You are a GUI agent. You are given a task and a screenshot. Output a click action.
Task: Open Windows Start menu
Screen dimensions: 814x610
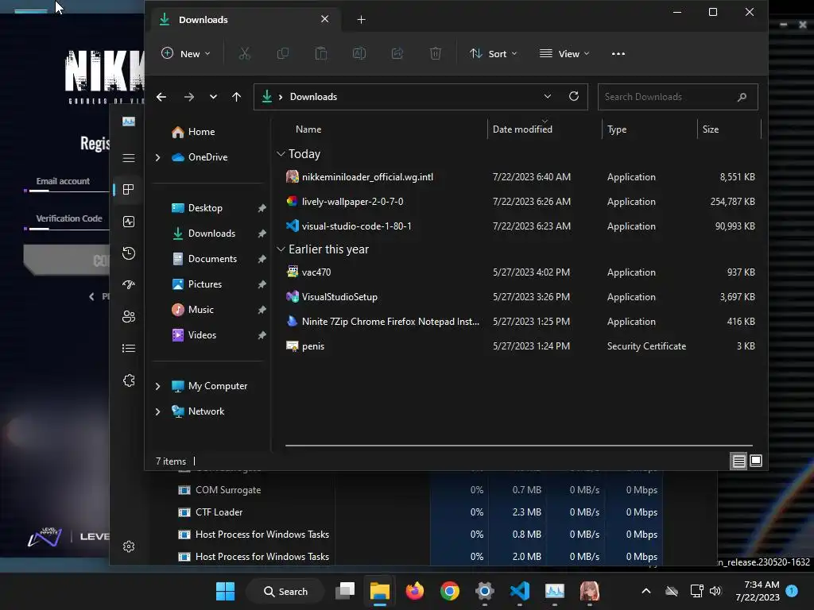[x=225, y=591]
